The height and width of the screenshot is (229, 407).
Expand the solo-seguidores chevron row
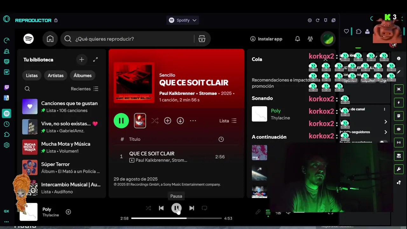tap(386, 132)
